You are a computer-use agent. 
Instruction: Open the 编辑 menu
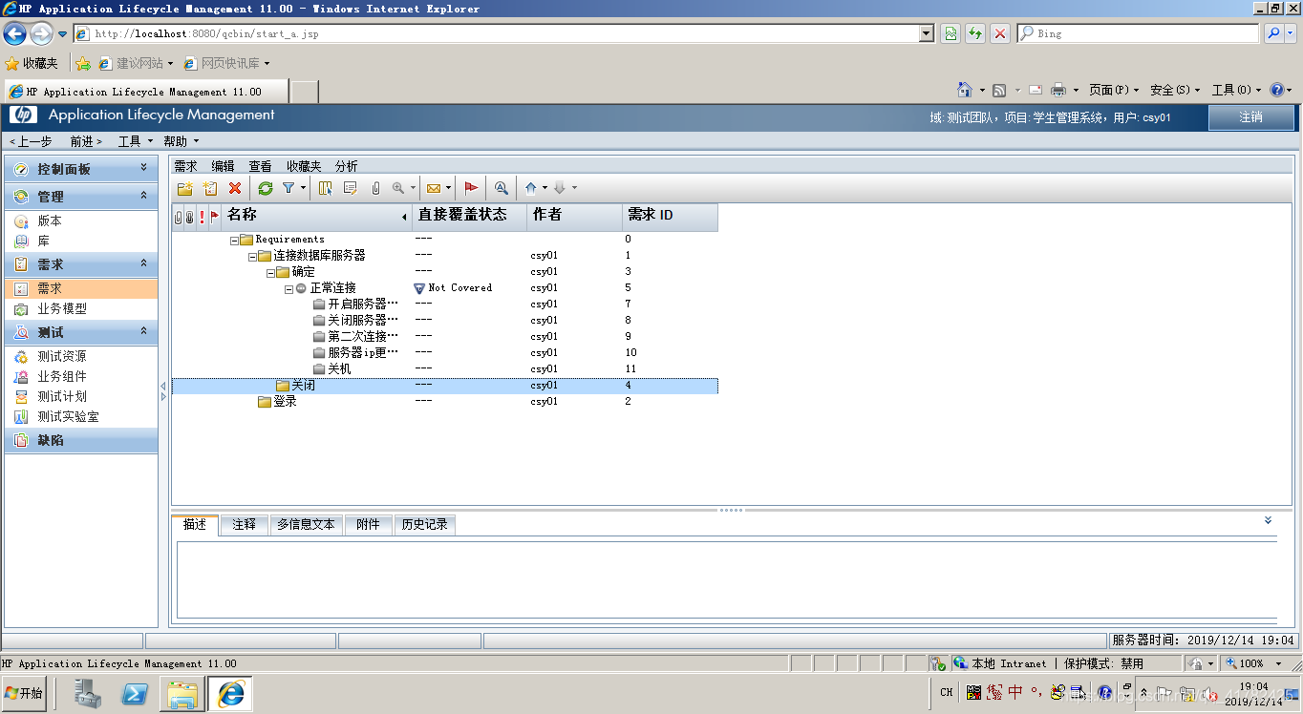pos(223,166)
